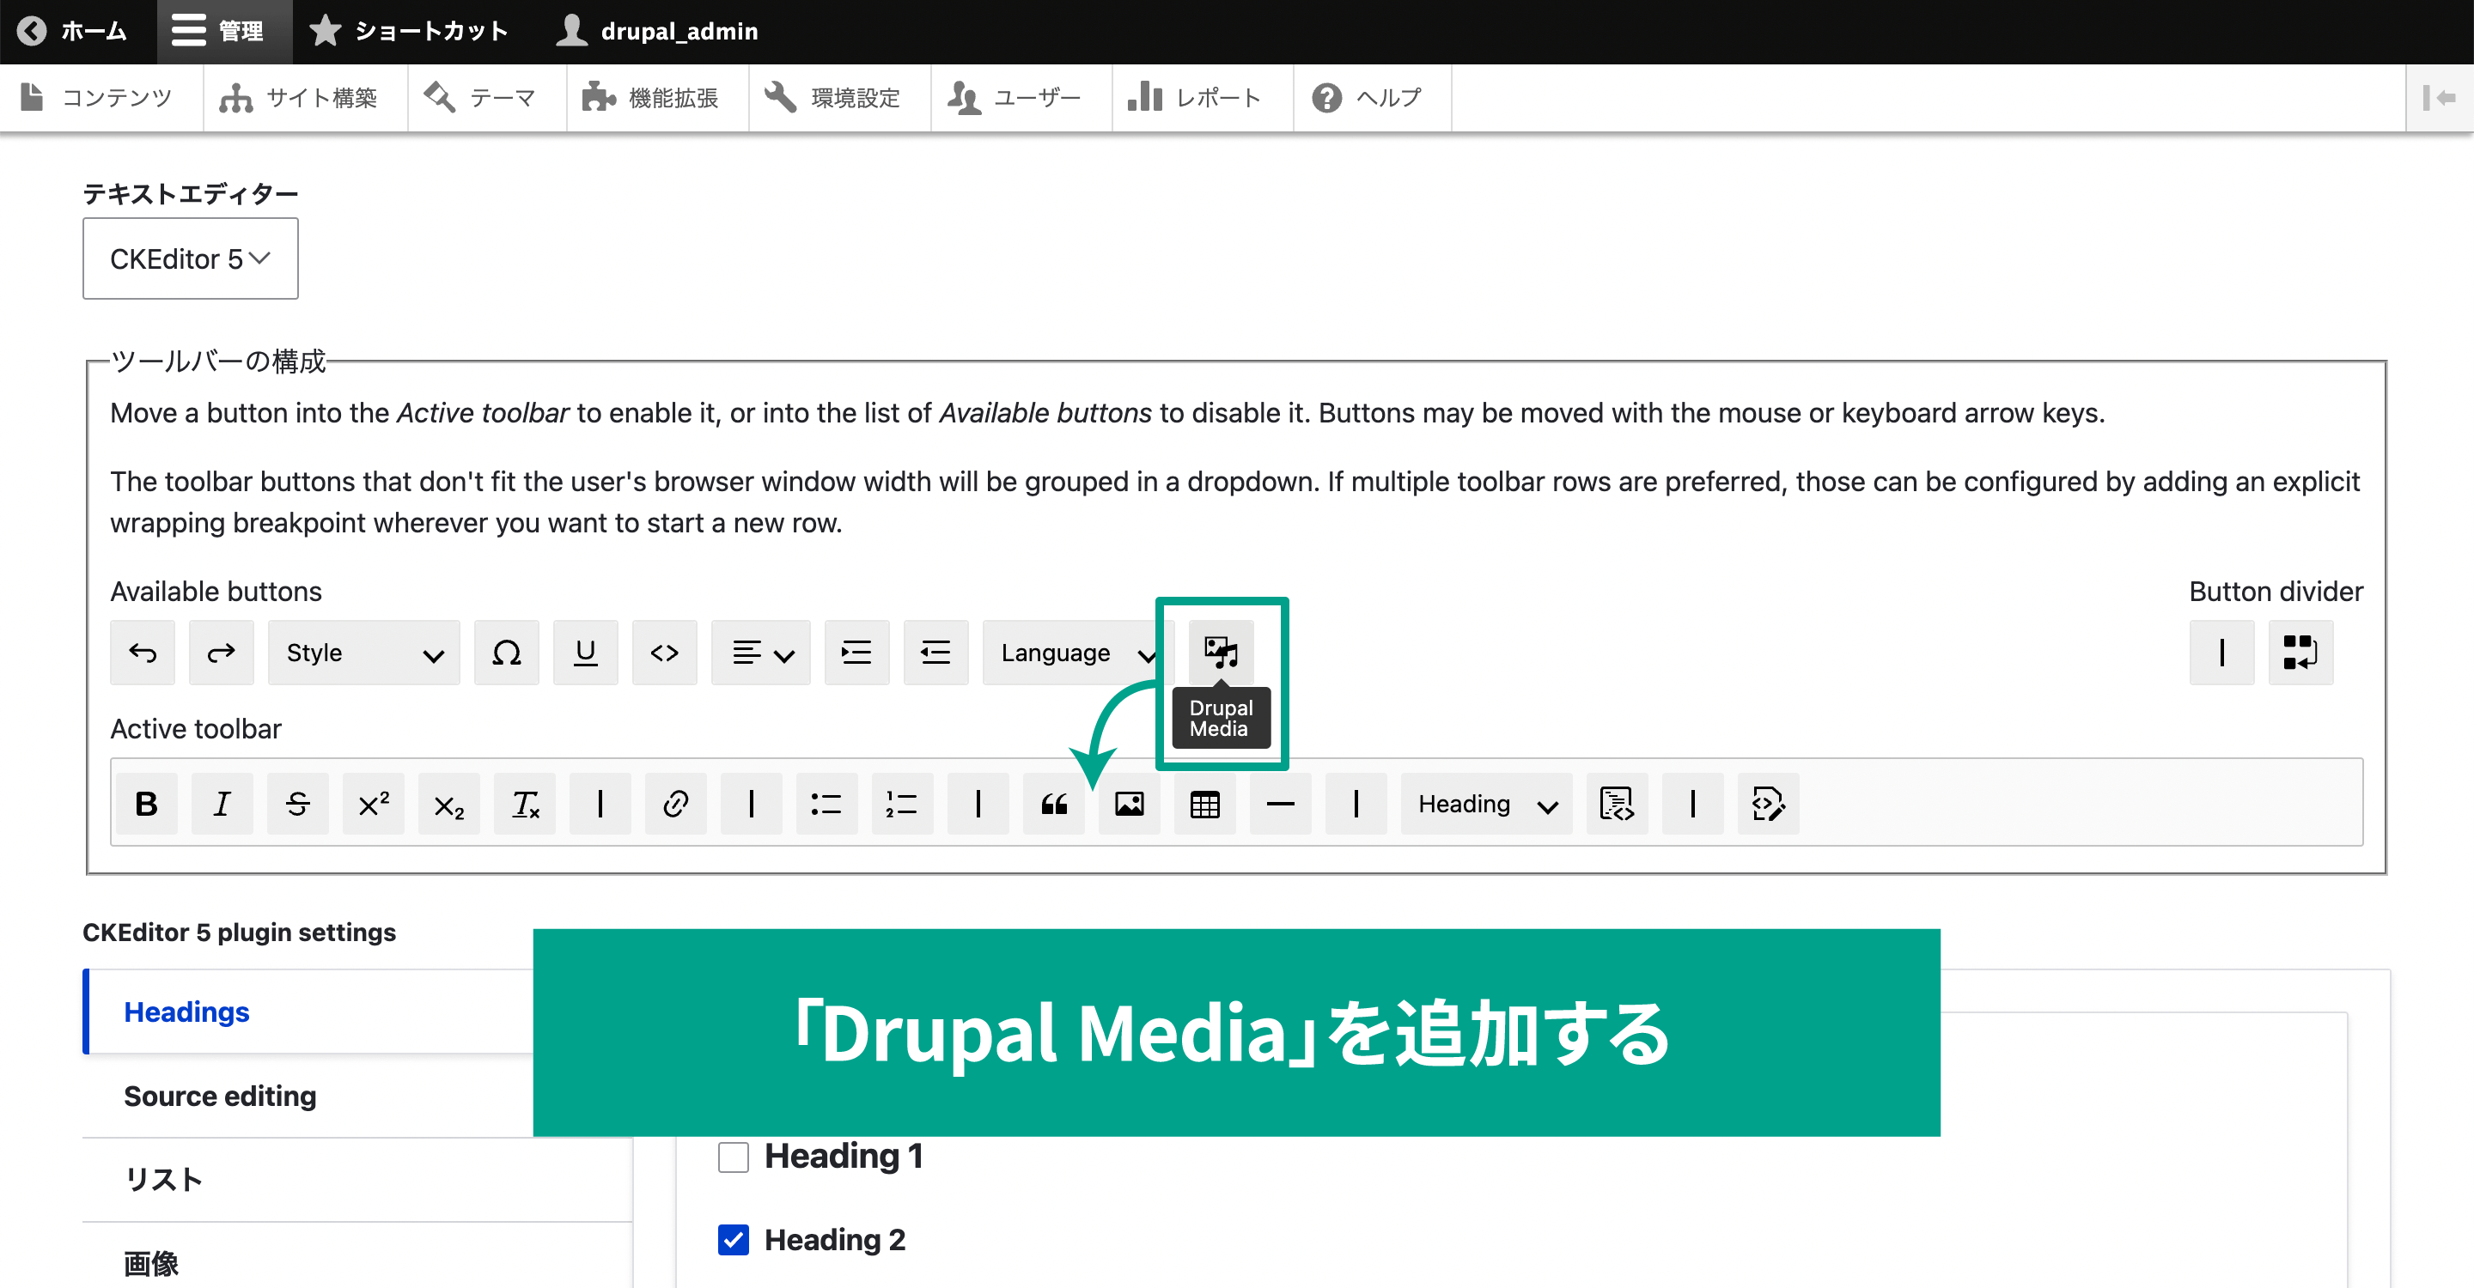Select the Indent button

[856, 653]
